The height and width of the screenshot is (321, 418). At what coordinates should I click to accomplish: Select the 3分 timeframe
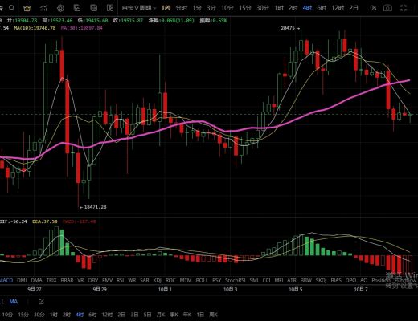point(211,8)
